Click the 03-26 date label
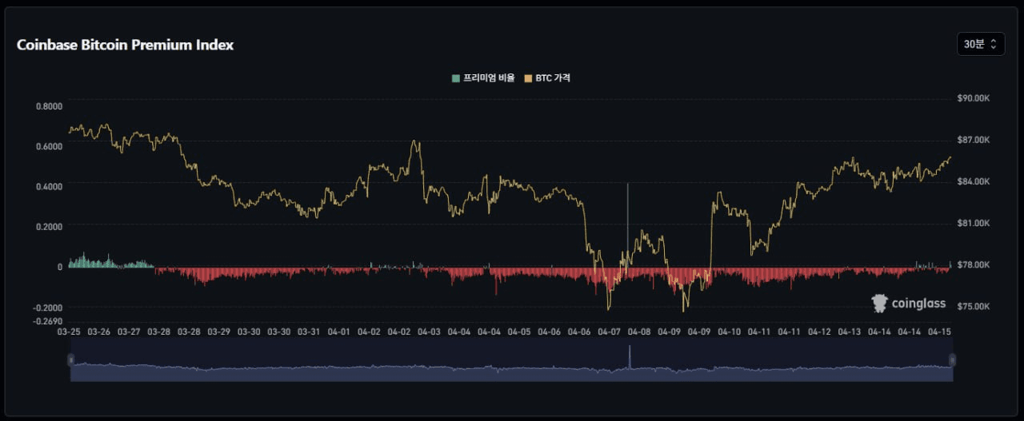1024x421 pixels. pos(99,332)
